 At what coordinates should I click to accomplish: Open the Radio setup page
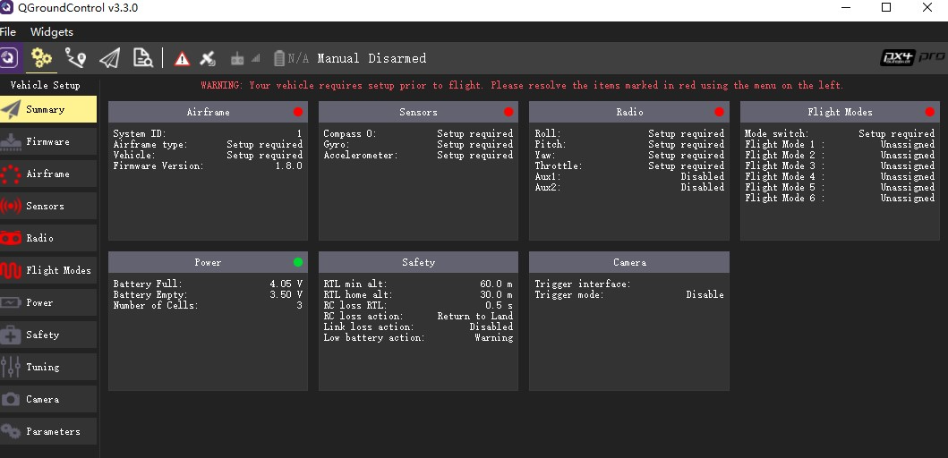[x=48, y=238]
